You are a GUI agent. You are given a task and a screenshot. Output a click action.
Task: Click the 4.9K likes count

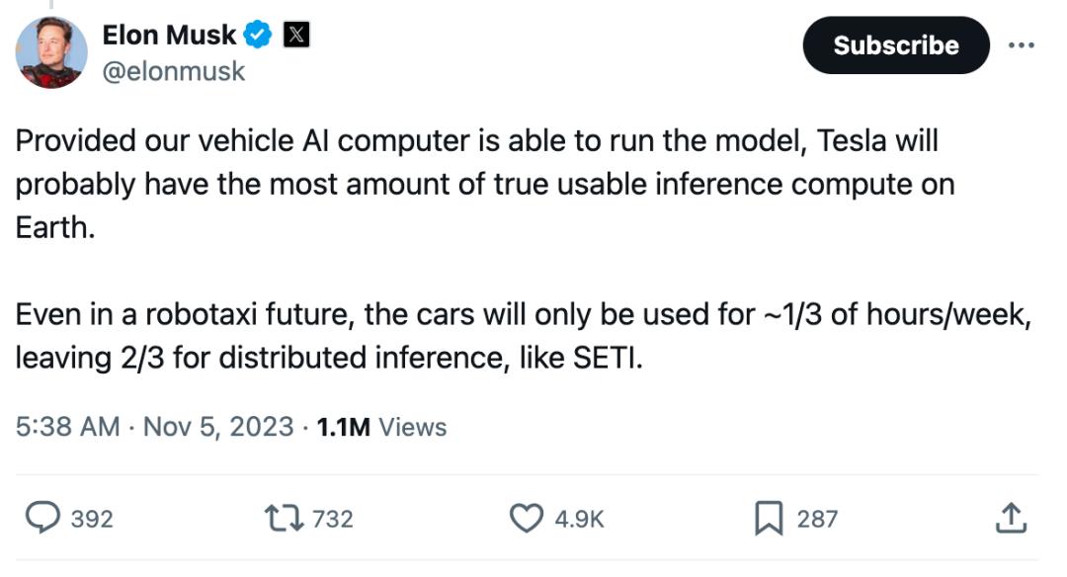(580, 519)
